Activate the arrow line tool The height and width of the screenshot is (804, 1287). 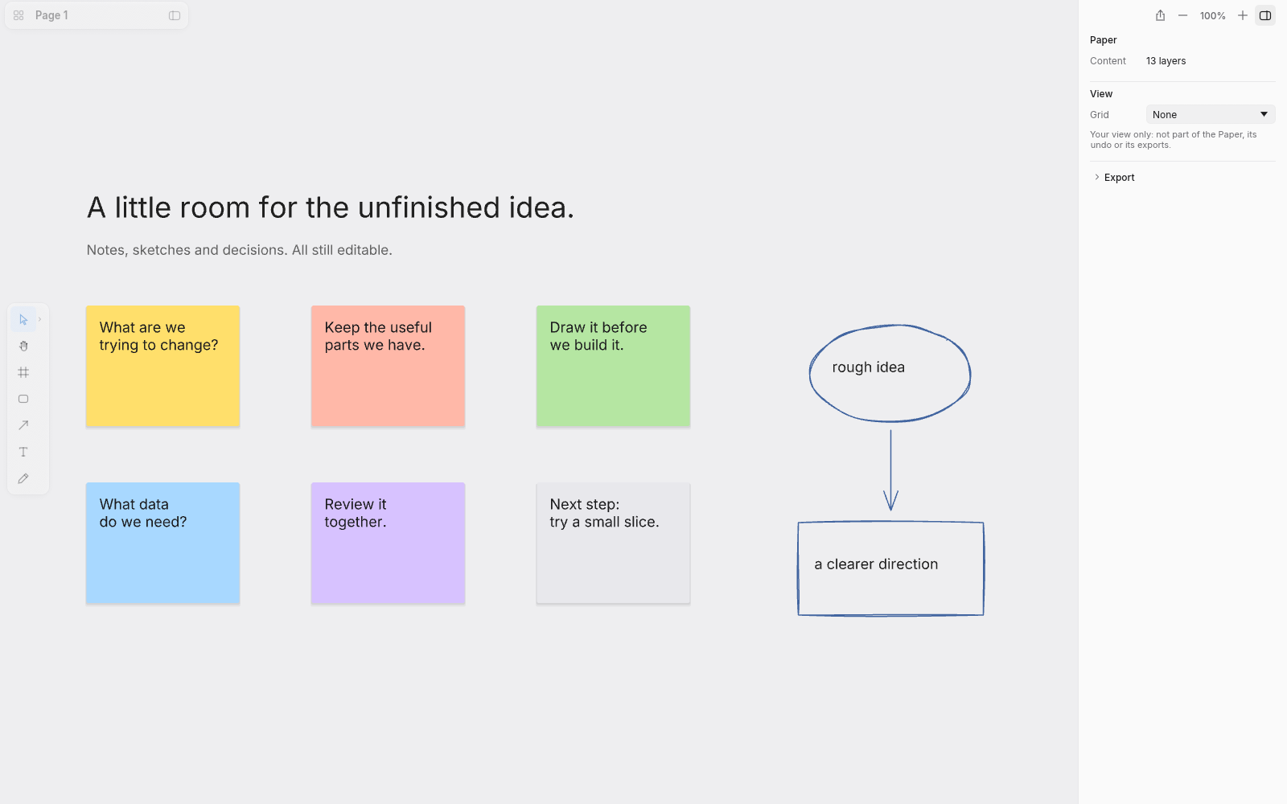[x=23, y=426]
